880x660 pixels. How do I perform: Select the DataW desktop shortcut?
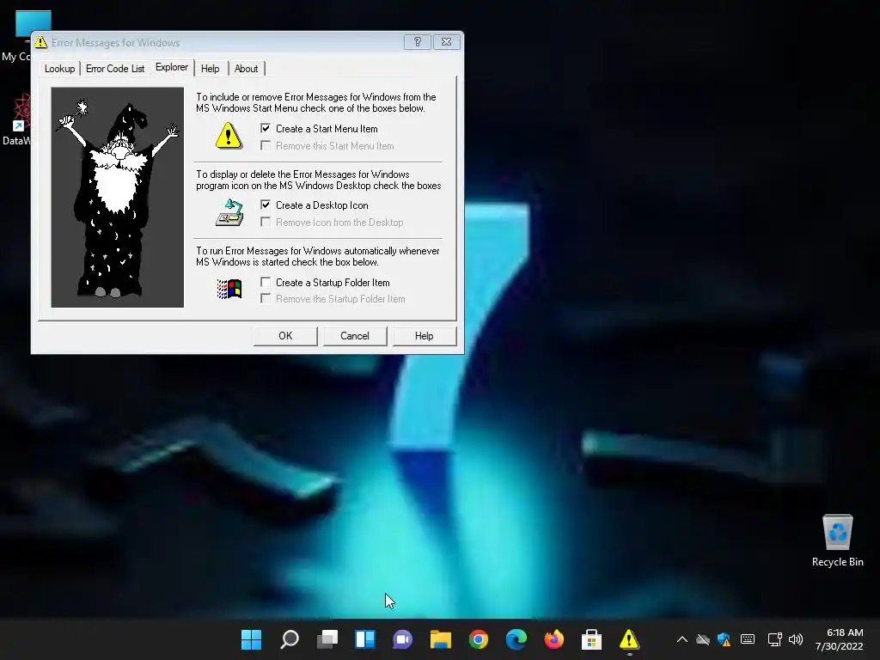pos(15,119)
